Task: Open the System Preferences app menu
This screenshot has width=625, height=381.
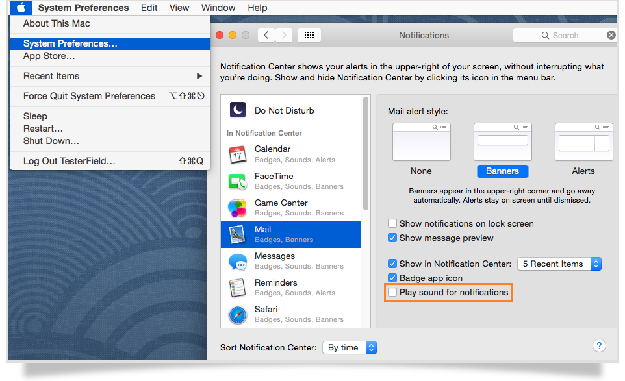Action: [83, 8]
